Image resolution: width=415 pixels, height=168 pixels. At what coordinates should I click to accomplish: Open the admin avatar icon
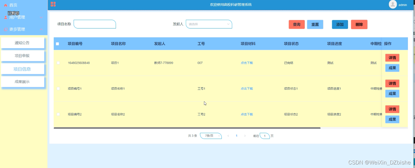point(393,4)
